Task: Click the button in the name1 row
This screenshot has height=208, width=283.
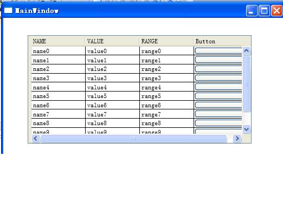Action: (218, 60)
